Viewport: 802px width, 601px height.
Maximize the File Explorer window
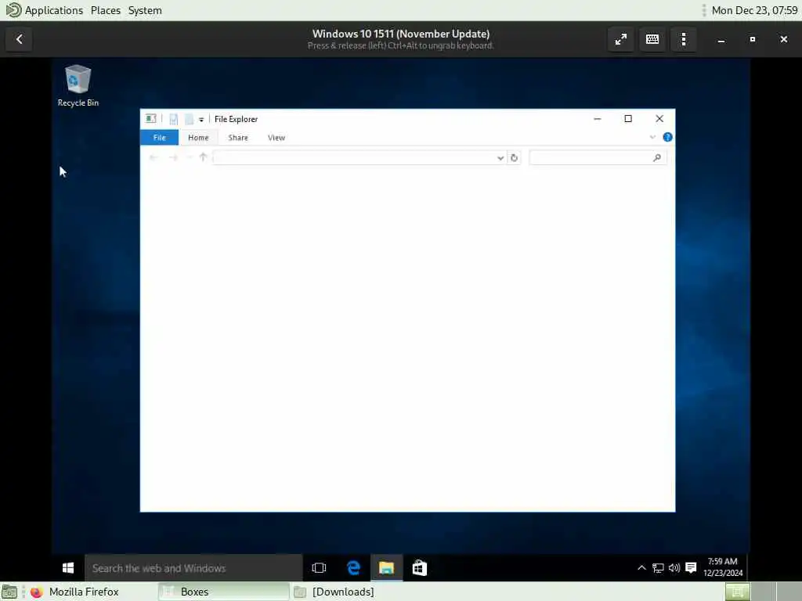628,119
